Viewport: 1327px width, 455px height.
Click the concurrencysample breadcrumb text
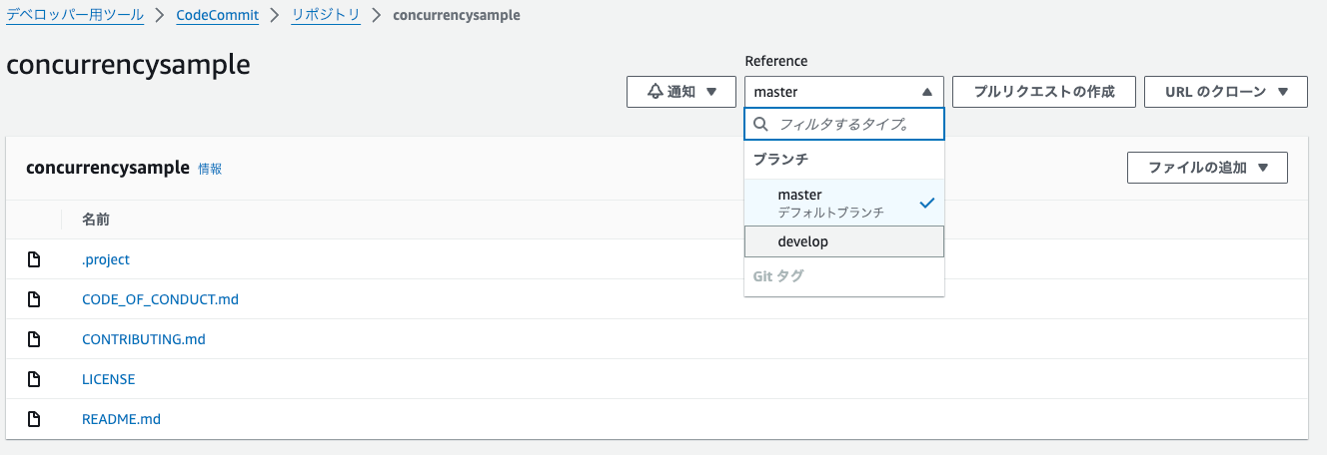(457, 15)
